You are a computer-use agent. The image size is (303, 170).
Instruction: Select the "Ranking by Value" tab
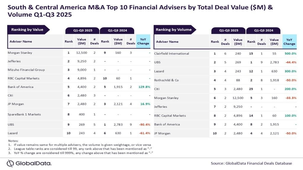tap(27, 30)
